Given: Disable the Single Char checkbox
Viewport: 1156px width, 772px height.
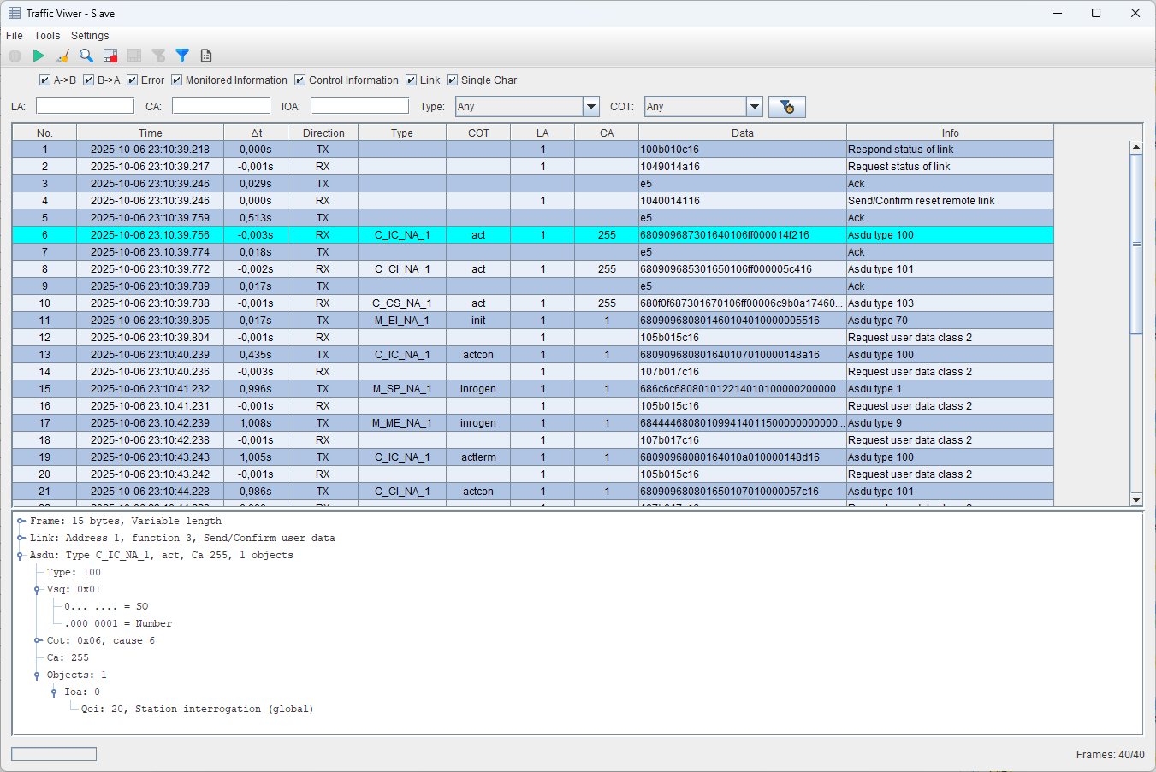Looking at the screenshot, I should (x=453, y=80).
